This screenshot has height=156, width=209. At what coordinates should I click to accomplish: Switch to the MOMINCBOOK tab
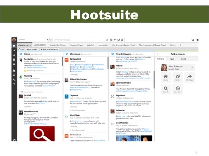tap(40, 45)
